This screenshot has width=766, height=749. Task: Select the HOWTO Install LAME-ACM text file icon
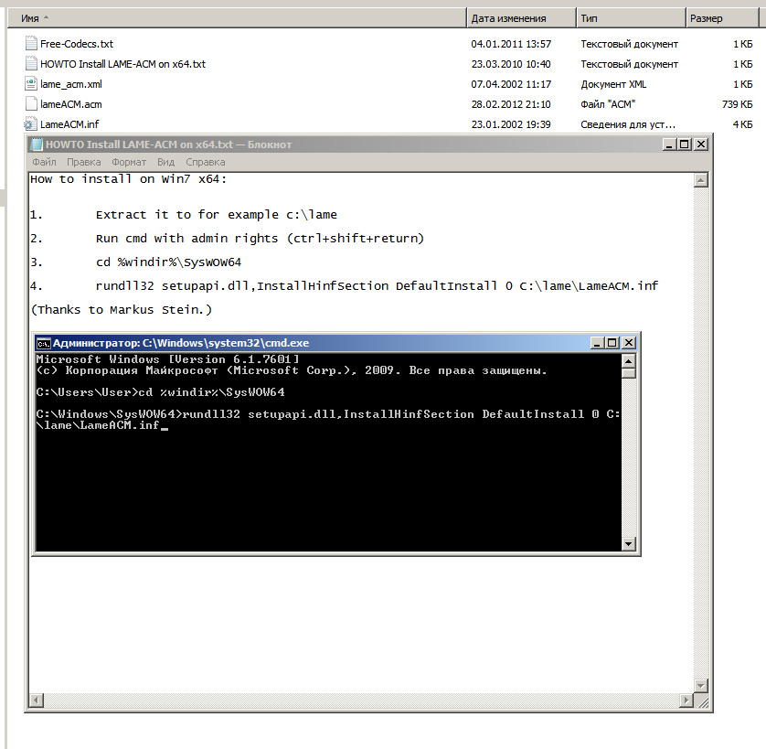click(31, 63)
